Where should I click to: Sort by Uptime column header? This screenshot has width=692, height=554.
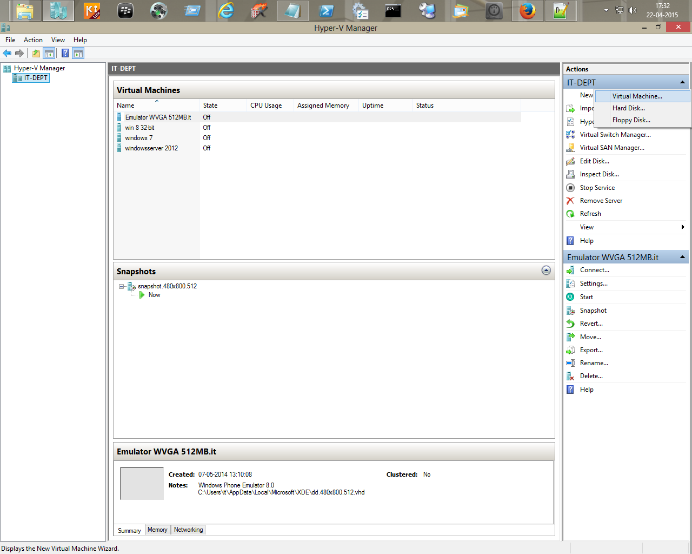(385, 105)
